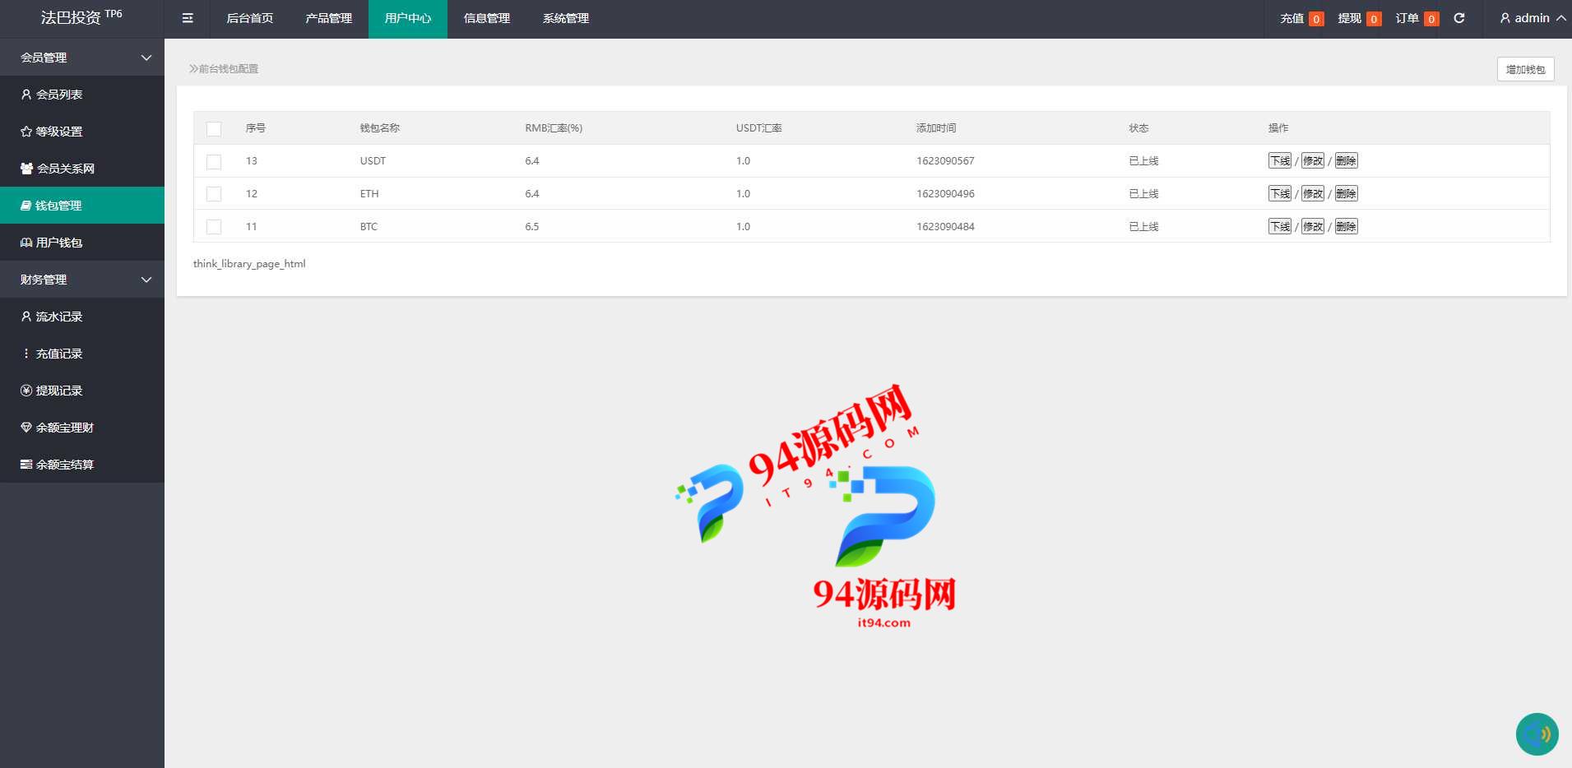Open 用户钱包 in the sidebar
Image resolution: width=1572 pixels, height=768 pixels.
pyautogui.click(x=82, y=243)
